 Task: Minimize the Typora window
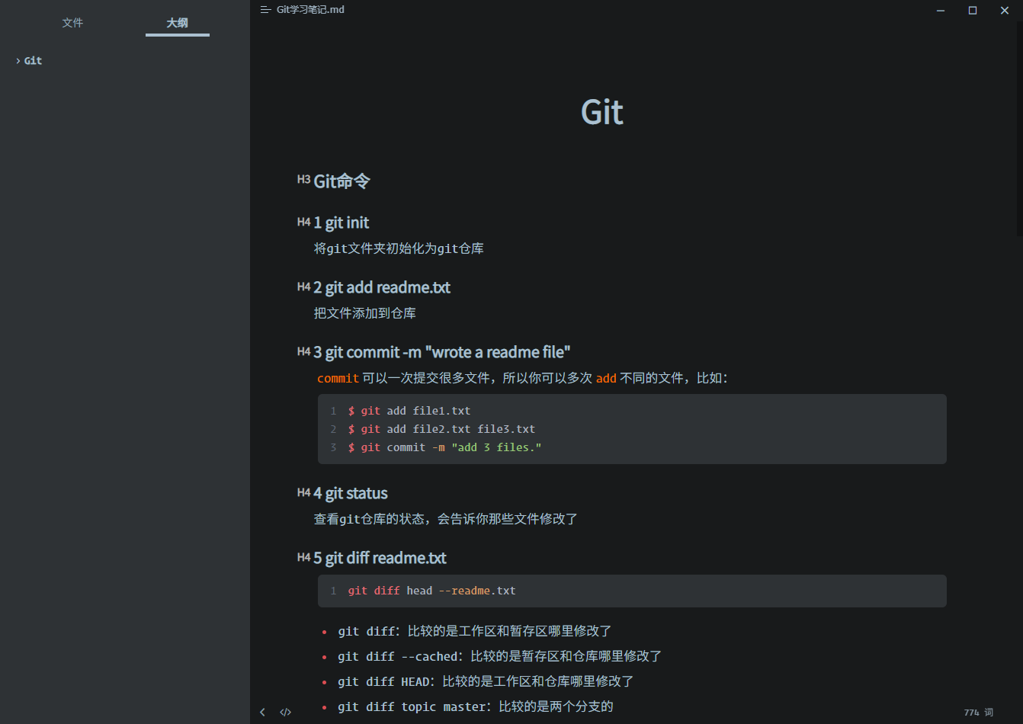click(941, 10)
